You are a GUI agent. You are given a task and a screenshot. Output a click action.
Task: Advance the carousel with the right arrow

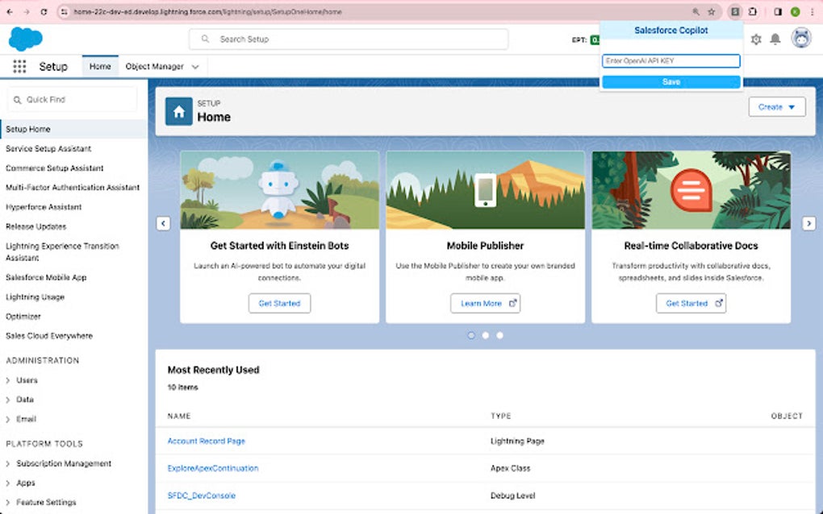coord(809,223)
